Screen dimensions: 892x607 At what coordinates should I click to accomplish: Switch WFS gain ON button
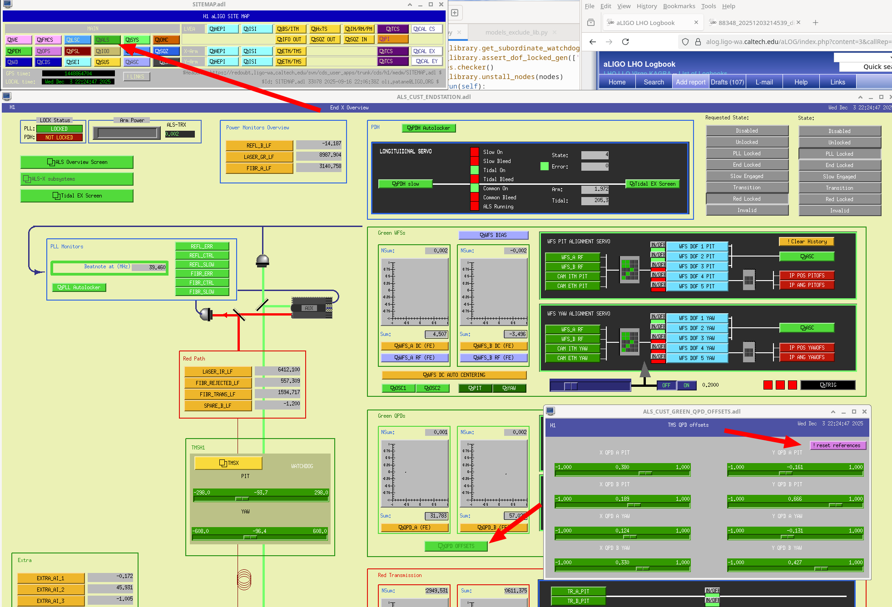686,385
